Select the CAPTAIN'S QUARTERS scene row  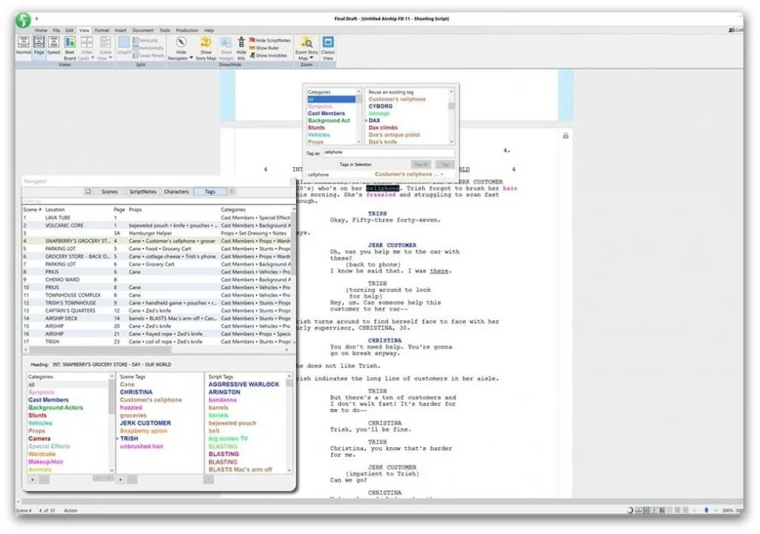tap(157, 310)
